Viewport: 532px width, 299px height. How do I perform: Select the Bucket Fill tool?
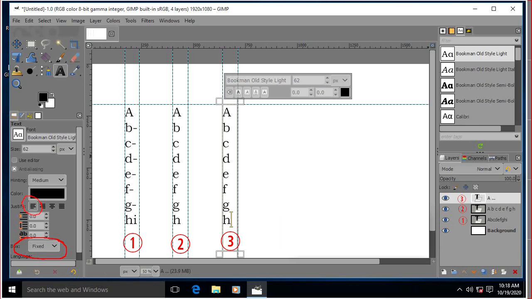[46, 57]
